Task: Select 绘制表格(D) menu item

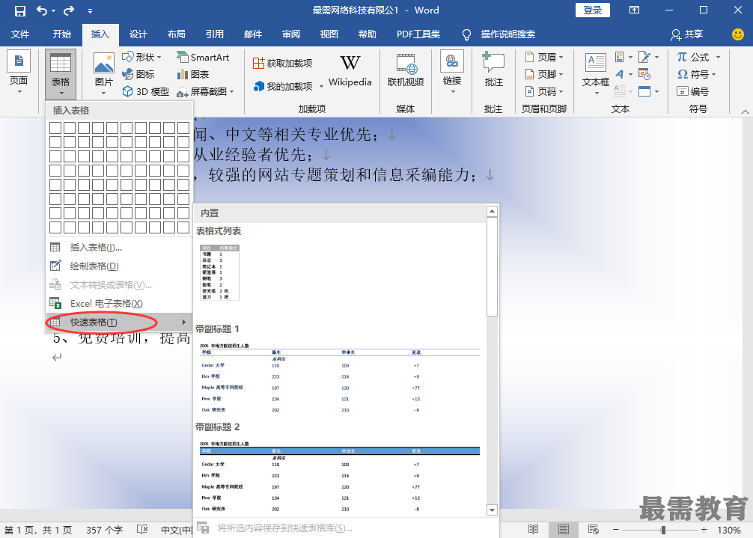Action: pyautogui.click(x=119, y=266)
